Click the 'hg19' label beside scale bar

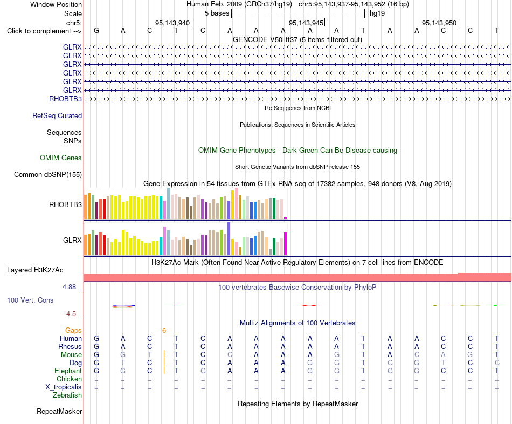tap(377, 13)
